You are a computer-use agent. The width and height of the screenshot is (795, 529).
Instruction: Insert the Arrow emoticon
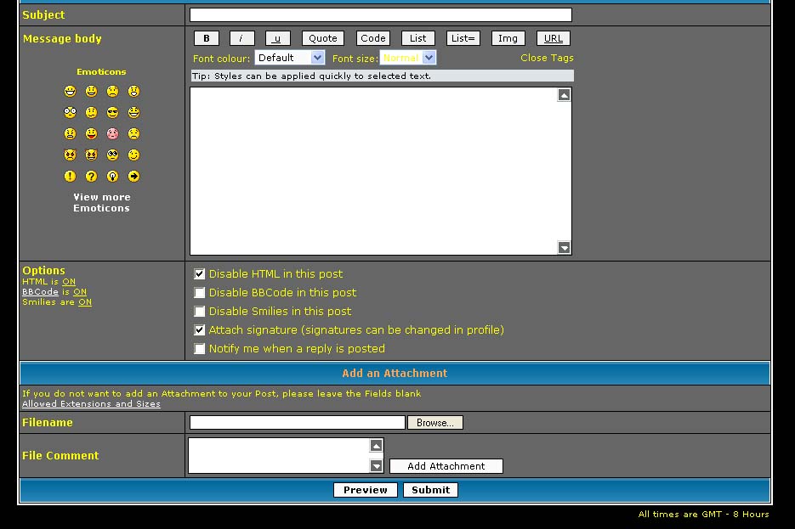pyautogui.click(x=133, y=176)
